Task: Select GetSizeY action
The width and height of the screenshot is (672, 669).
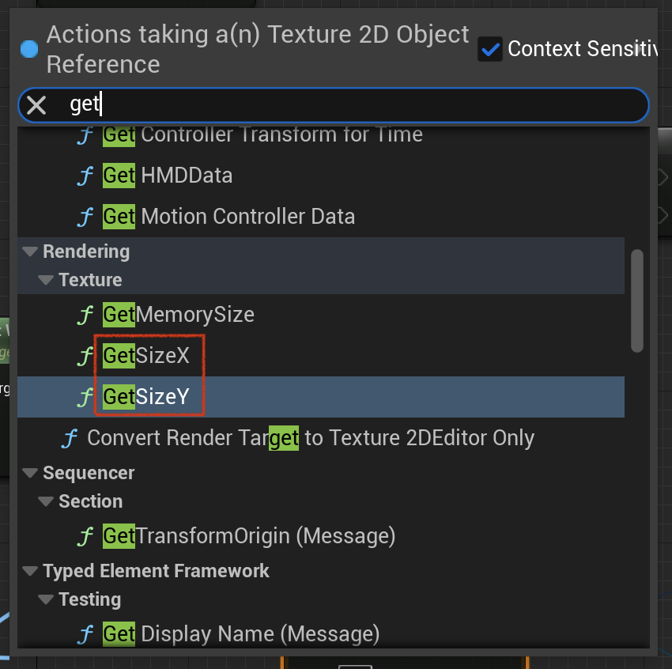Action: [320, 397]
